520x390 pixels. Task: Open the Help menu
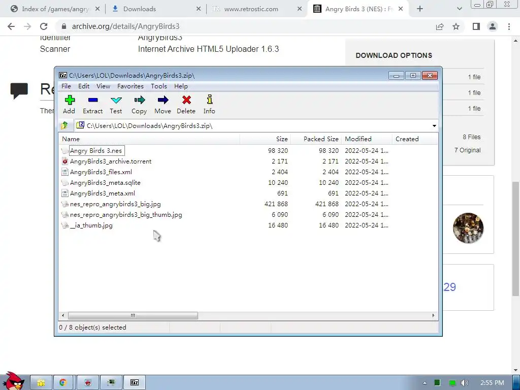click(181, 86)
